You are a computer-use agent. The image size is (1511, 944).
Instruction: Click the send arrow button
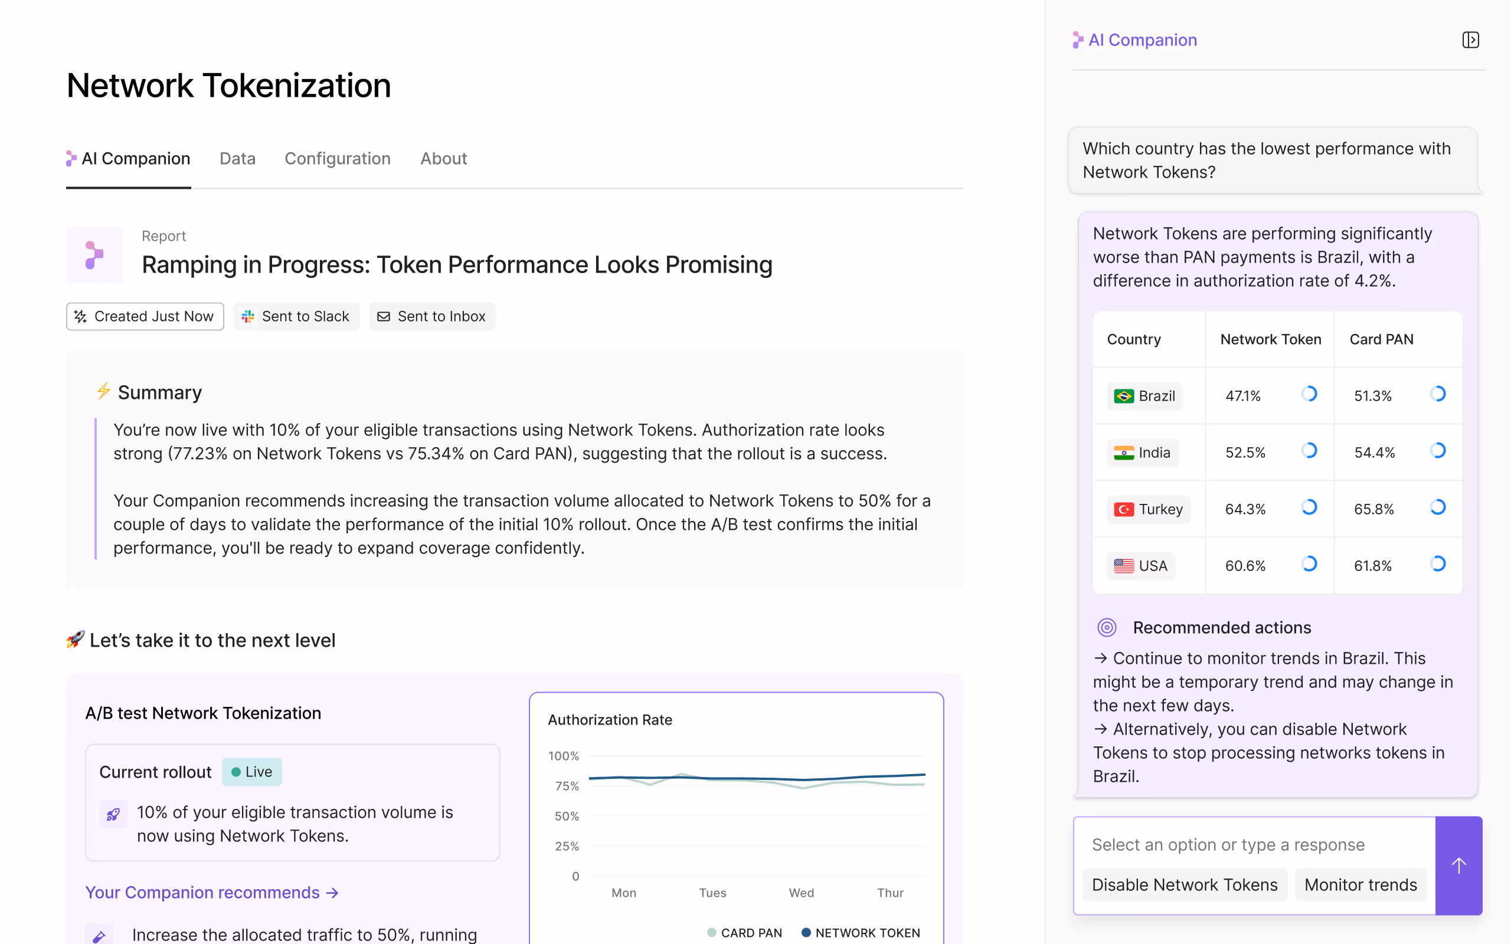(1458, 866)
